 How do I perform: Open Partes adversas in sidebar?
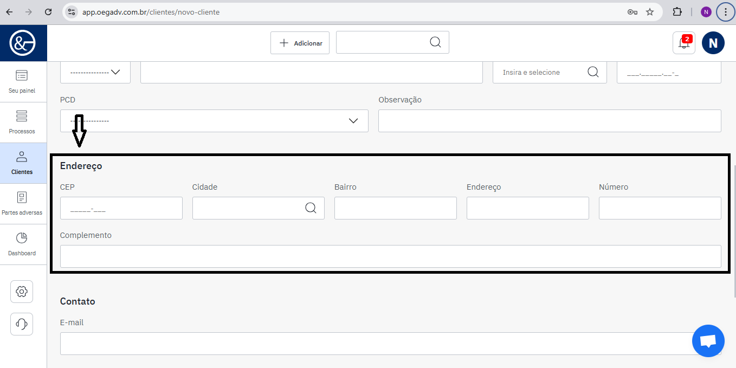(x=22, y=204)
